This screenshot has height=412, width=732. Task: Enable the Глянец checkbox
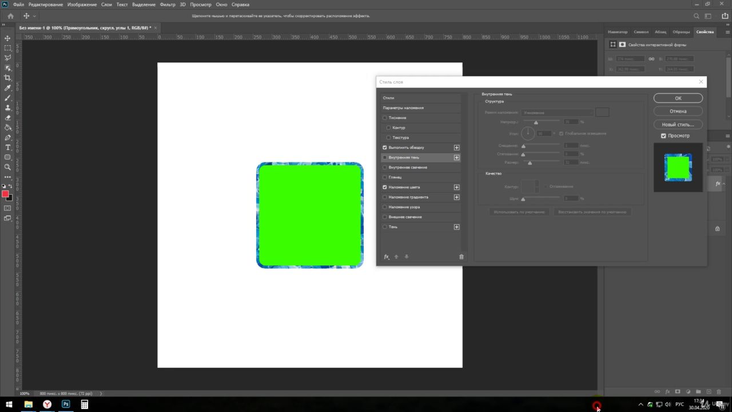[385, 177]
